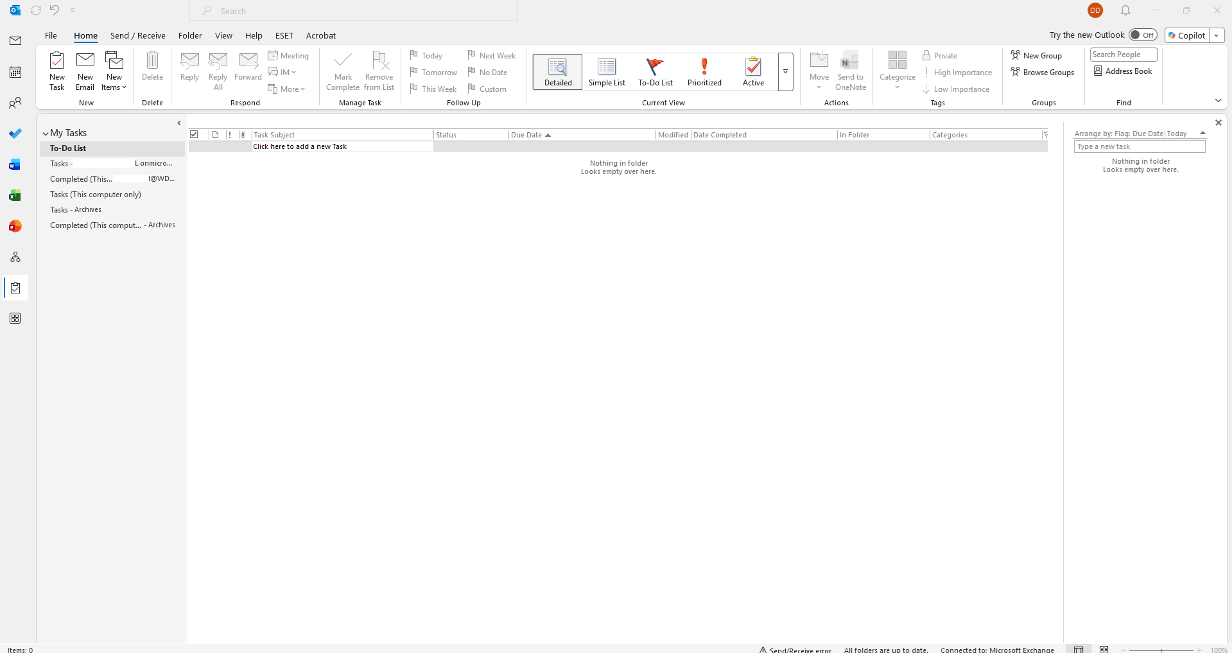
Task: Sort by the Due Date column header
Action: [x=581, y=135]
